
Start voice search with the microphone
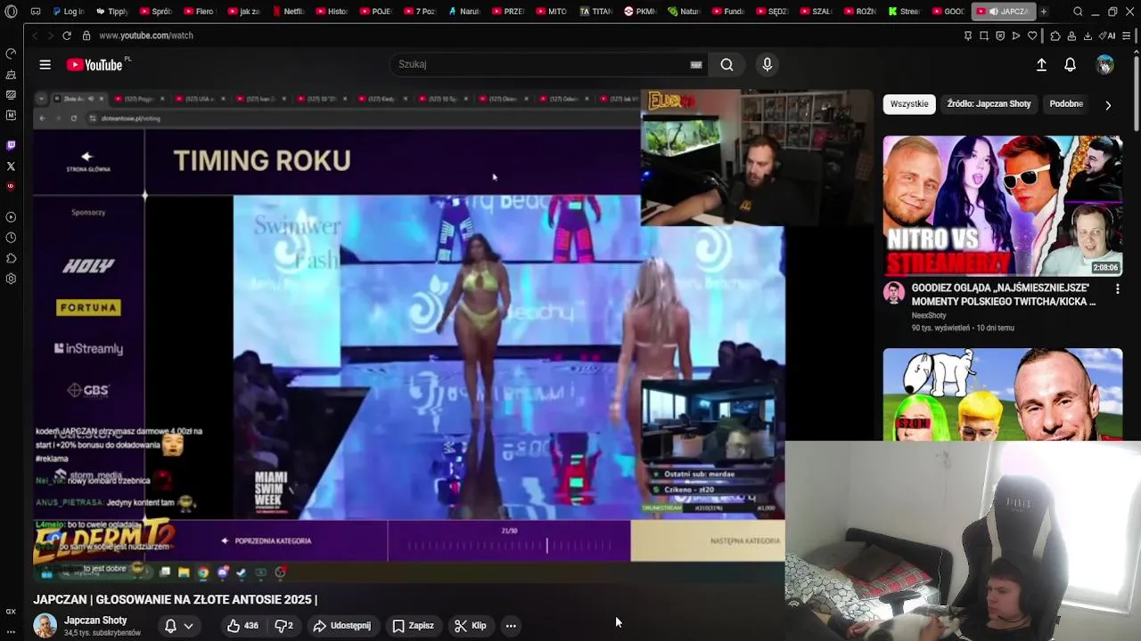point(767,64)
